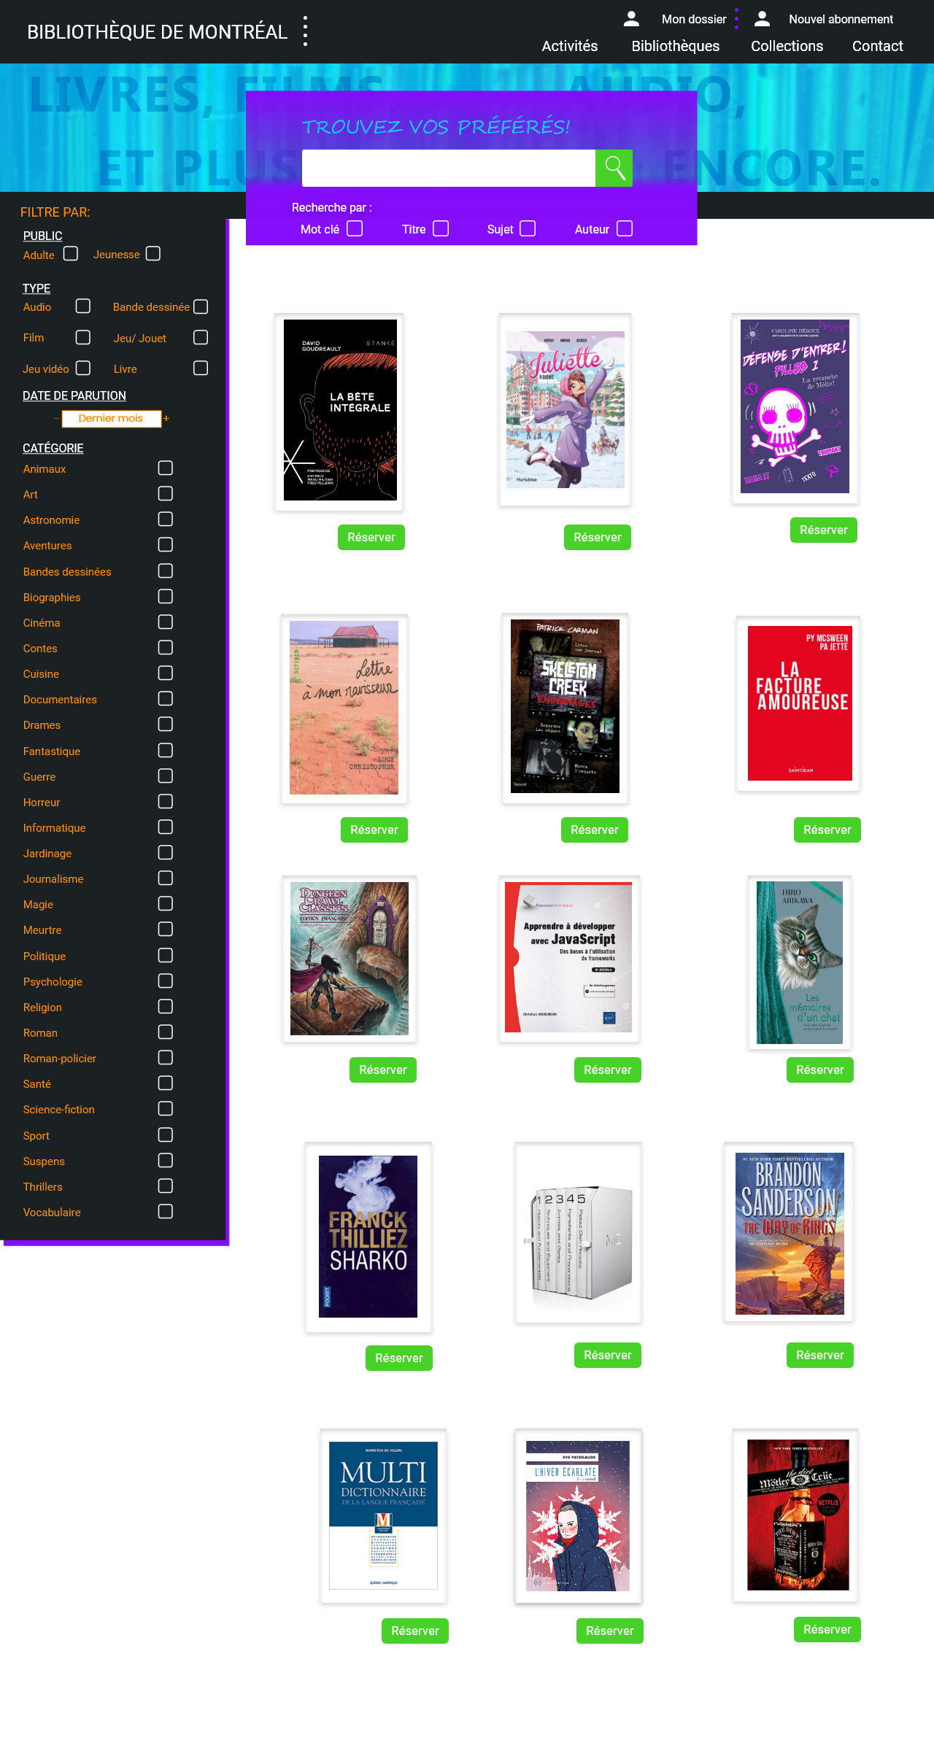Open the Collections menu item
The image size is (934, 1751).
pyautogui.click(x=787, y=46)
